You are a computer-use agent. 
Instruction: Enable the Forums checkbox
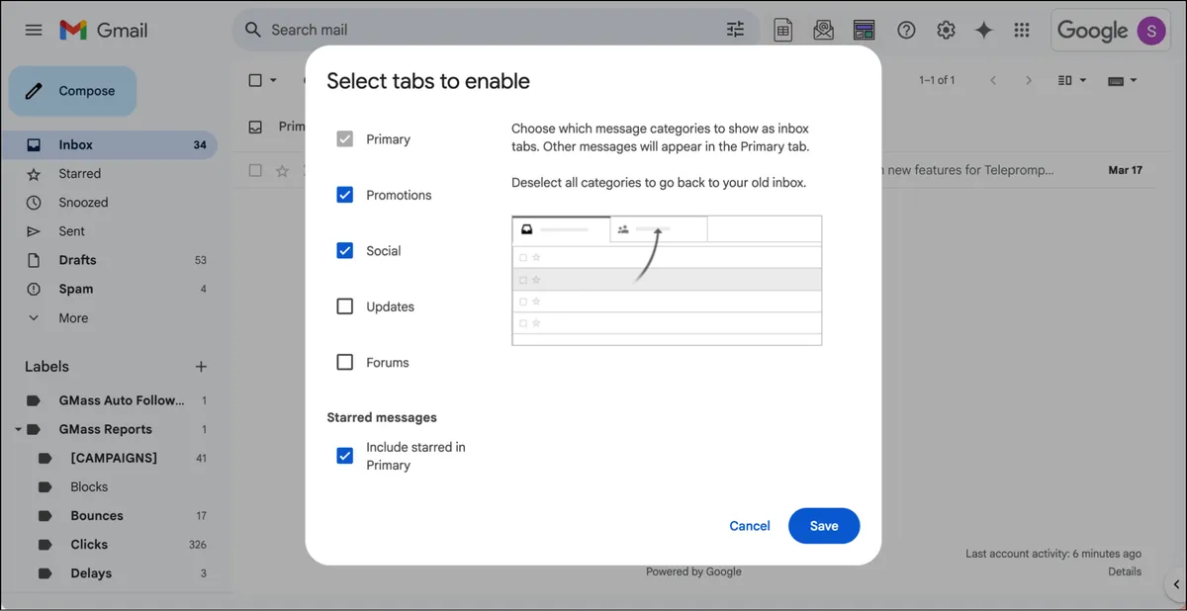coord(345,363)
